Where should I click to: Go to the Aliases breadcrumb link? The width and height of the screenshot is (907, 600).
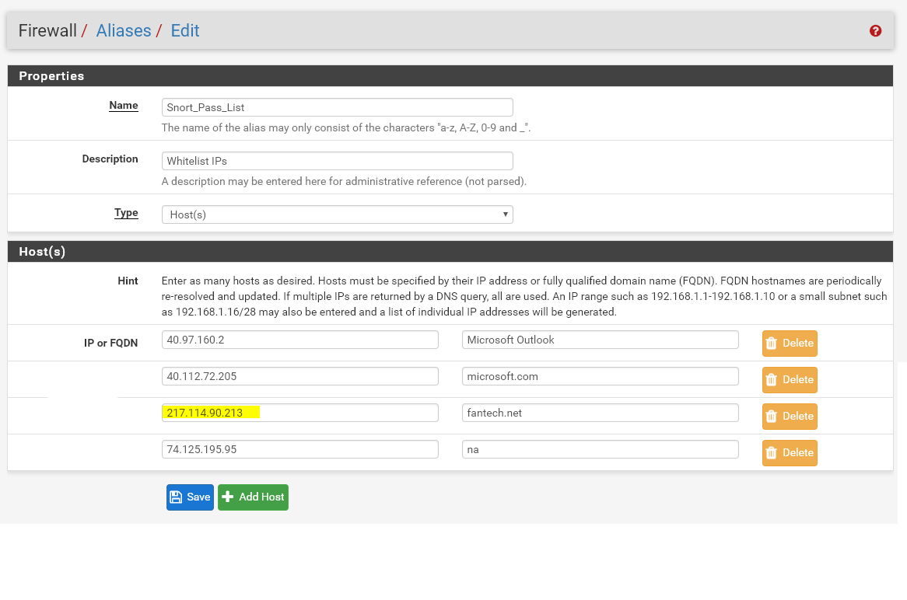[124, 31]
